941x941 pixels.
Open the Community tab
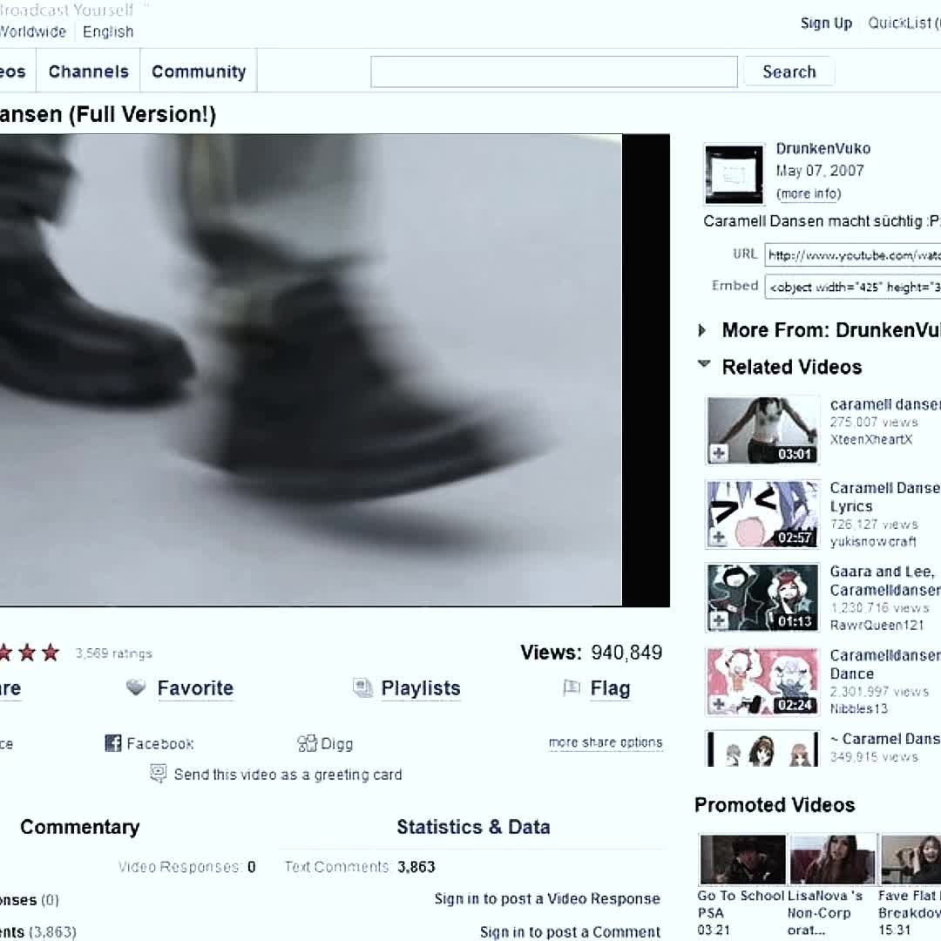(x=199, y=71)
